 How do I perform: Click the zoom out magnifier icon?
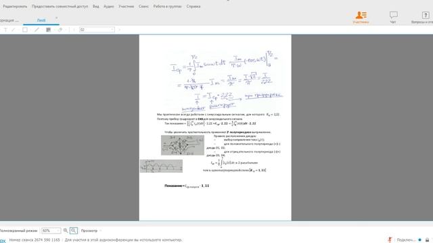click(74, 231)
